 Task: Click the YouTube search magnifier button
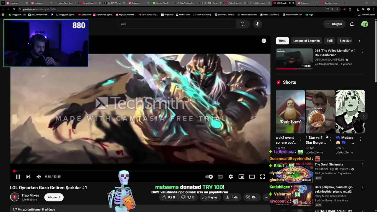[242, 24]
